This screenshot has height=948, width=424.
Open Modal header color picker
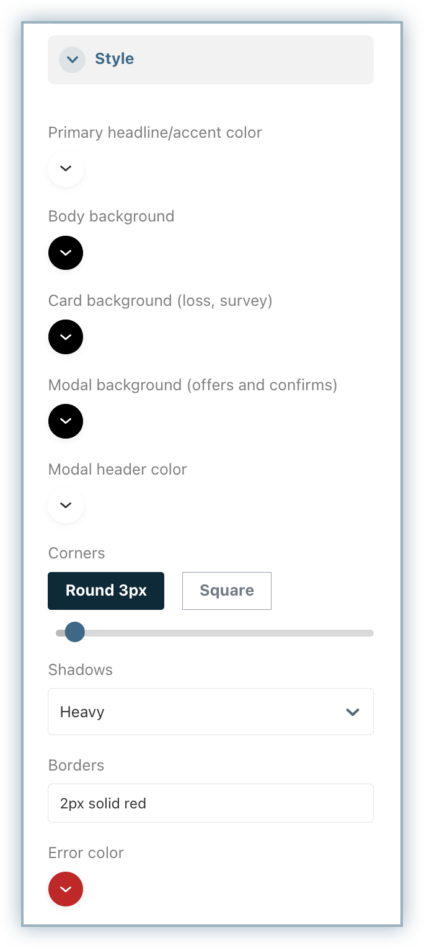66,505
